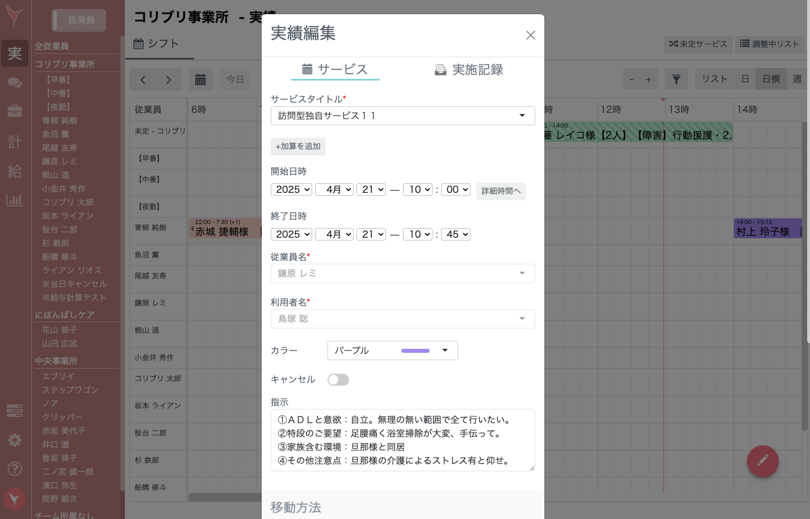Viewport: 810px width, 519px height.
Task: Open the bar chart statistics icon
Action: (14, 199)
